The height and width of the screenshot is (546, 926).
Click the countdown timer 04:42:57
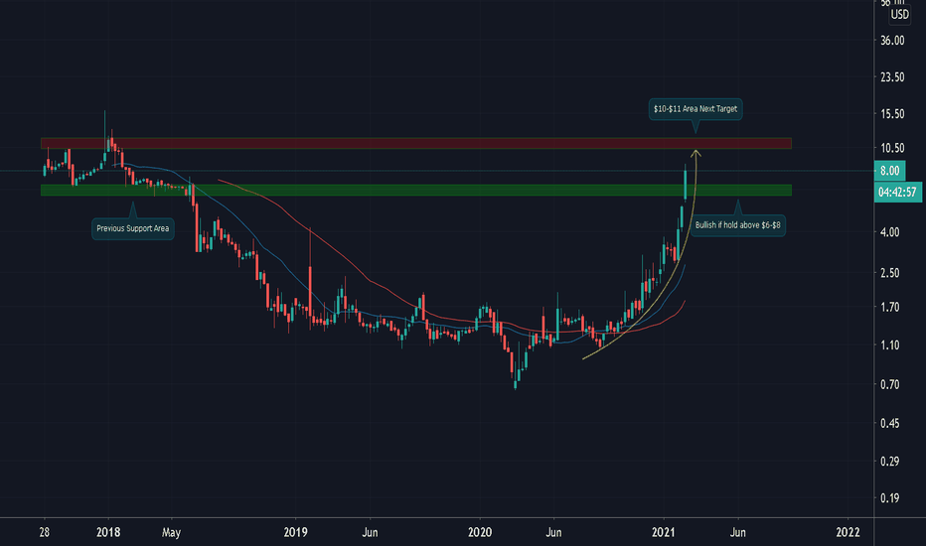pos(897,192)
